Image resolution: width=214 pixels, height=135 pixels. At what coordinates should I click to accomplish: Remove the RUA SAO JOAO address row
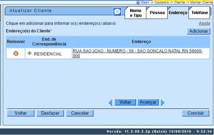point(16,53)
